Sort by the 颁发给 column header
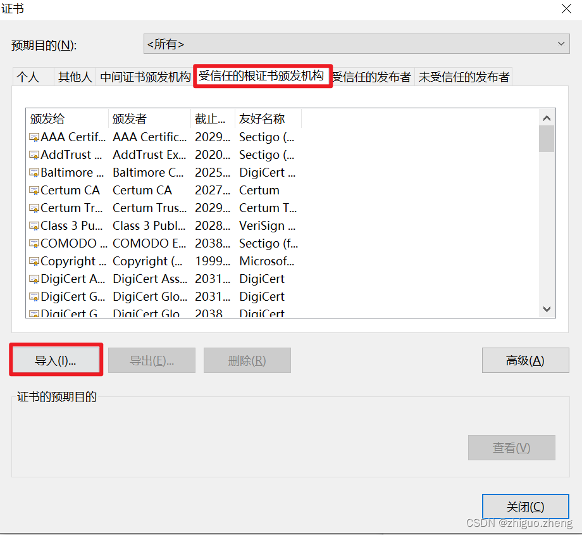582x535 pixels. pyautogui.click(x=67, y=119)
